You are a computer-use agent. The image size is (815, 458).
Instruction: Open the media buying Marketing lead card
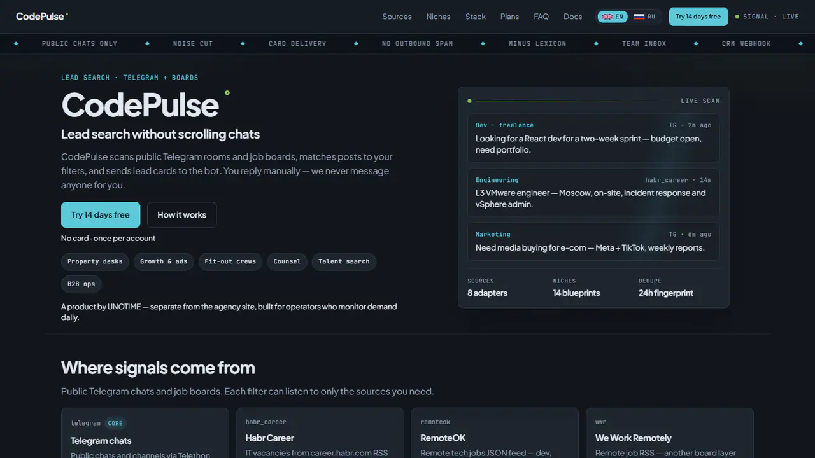[x=593, y=241]
